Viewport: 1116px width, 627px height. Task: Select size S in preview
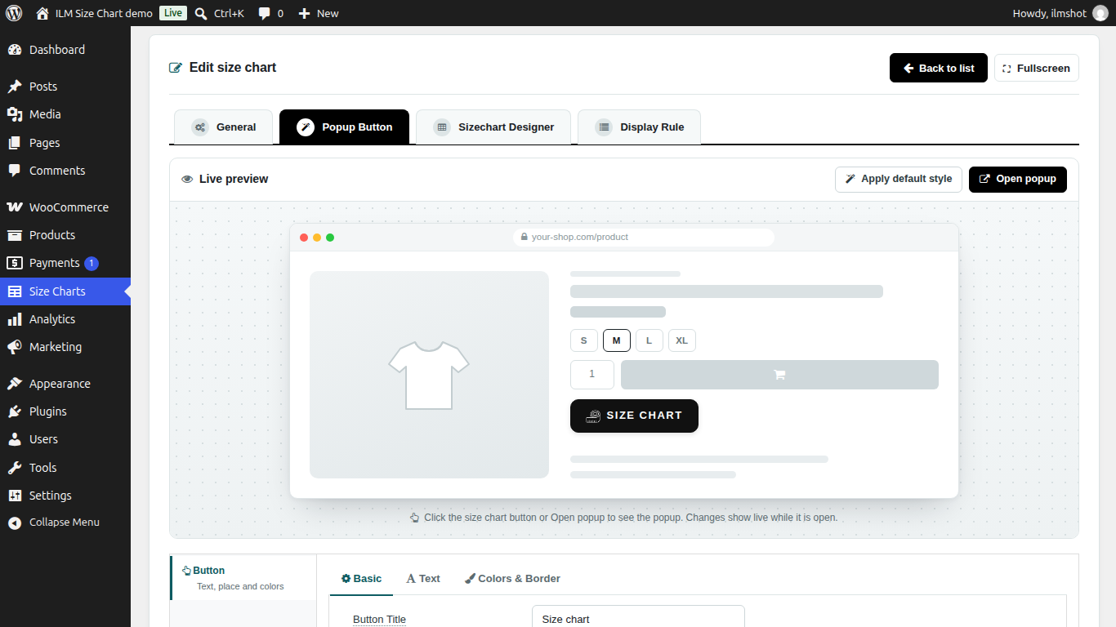583,340
